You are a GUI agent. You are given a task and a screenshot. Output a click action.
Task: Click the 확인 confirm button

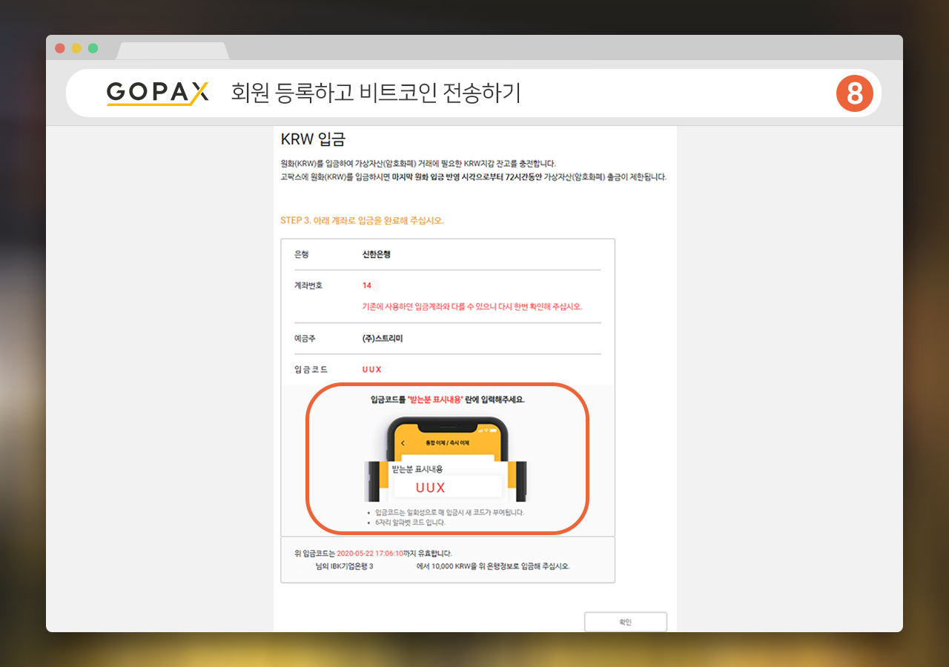coord(625,622)
